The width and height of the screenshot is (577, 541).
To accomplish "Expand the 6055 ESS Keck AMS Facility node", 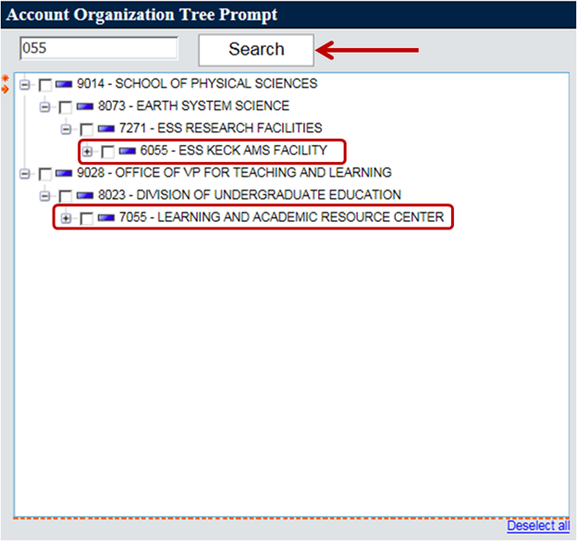I will click(88, 152).
